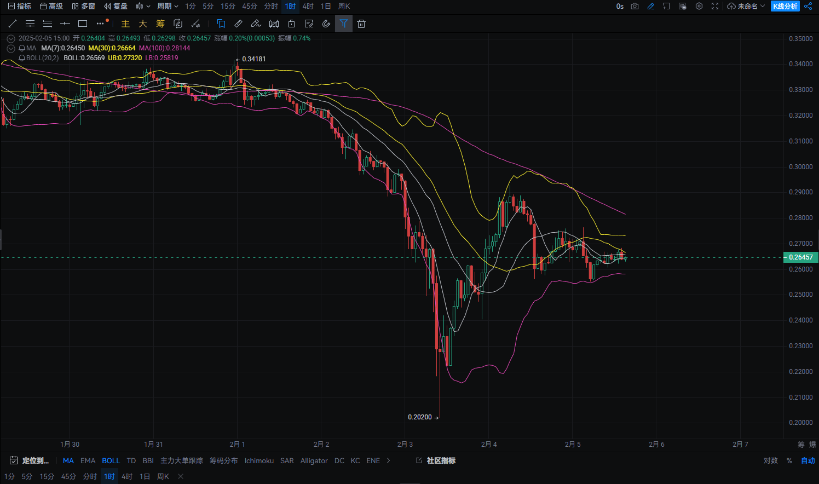Click the blue bookmark flag tool
The height and width of the screenshot is (484, 819).
coord(221,24)
